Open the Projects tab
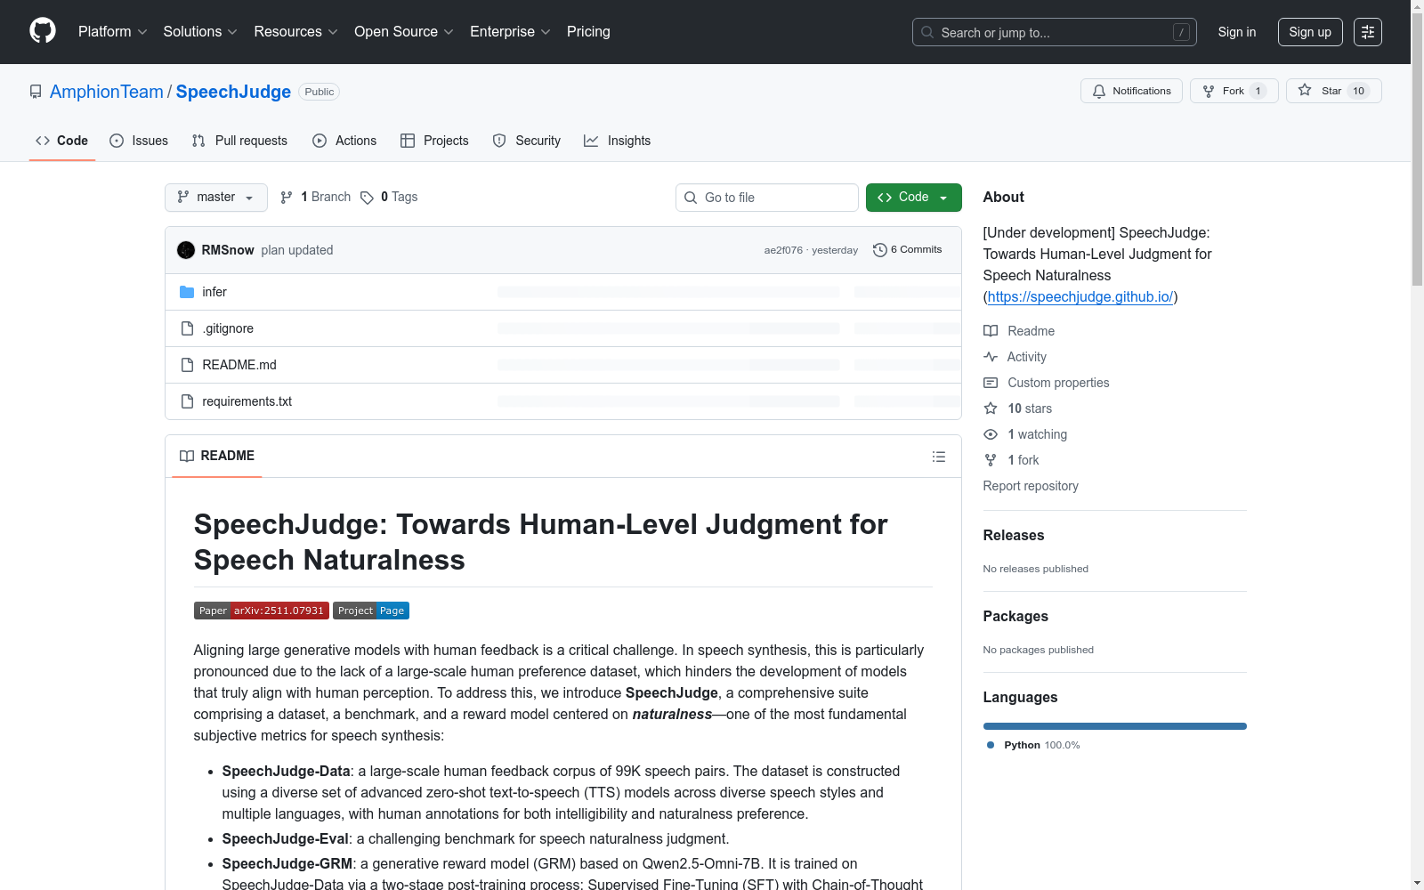 click(434, 141)
